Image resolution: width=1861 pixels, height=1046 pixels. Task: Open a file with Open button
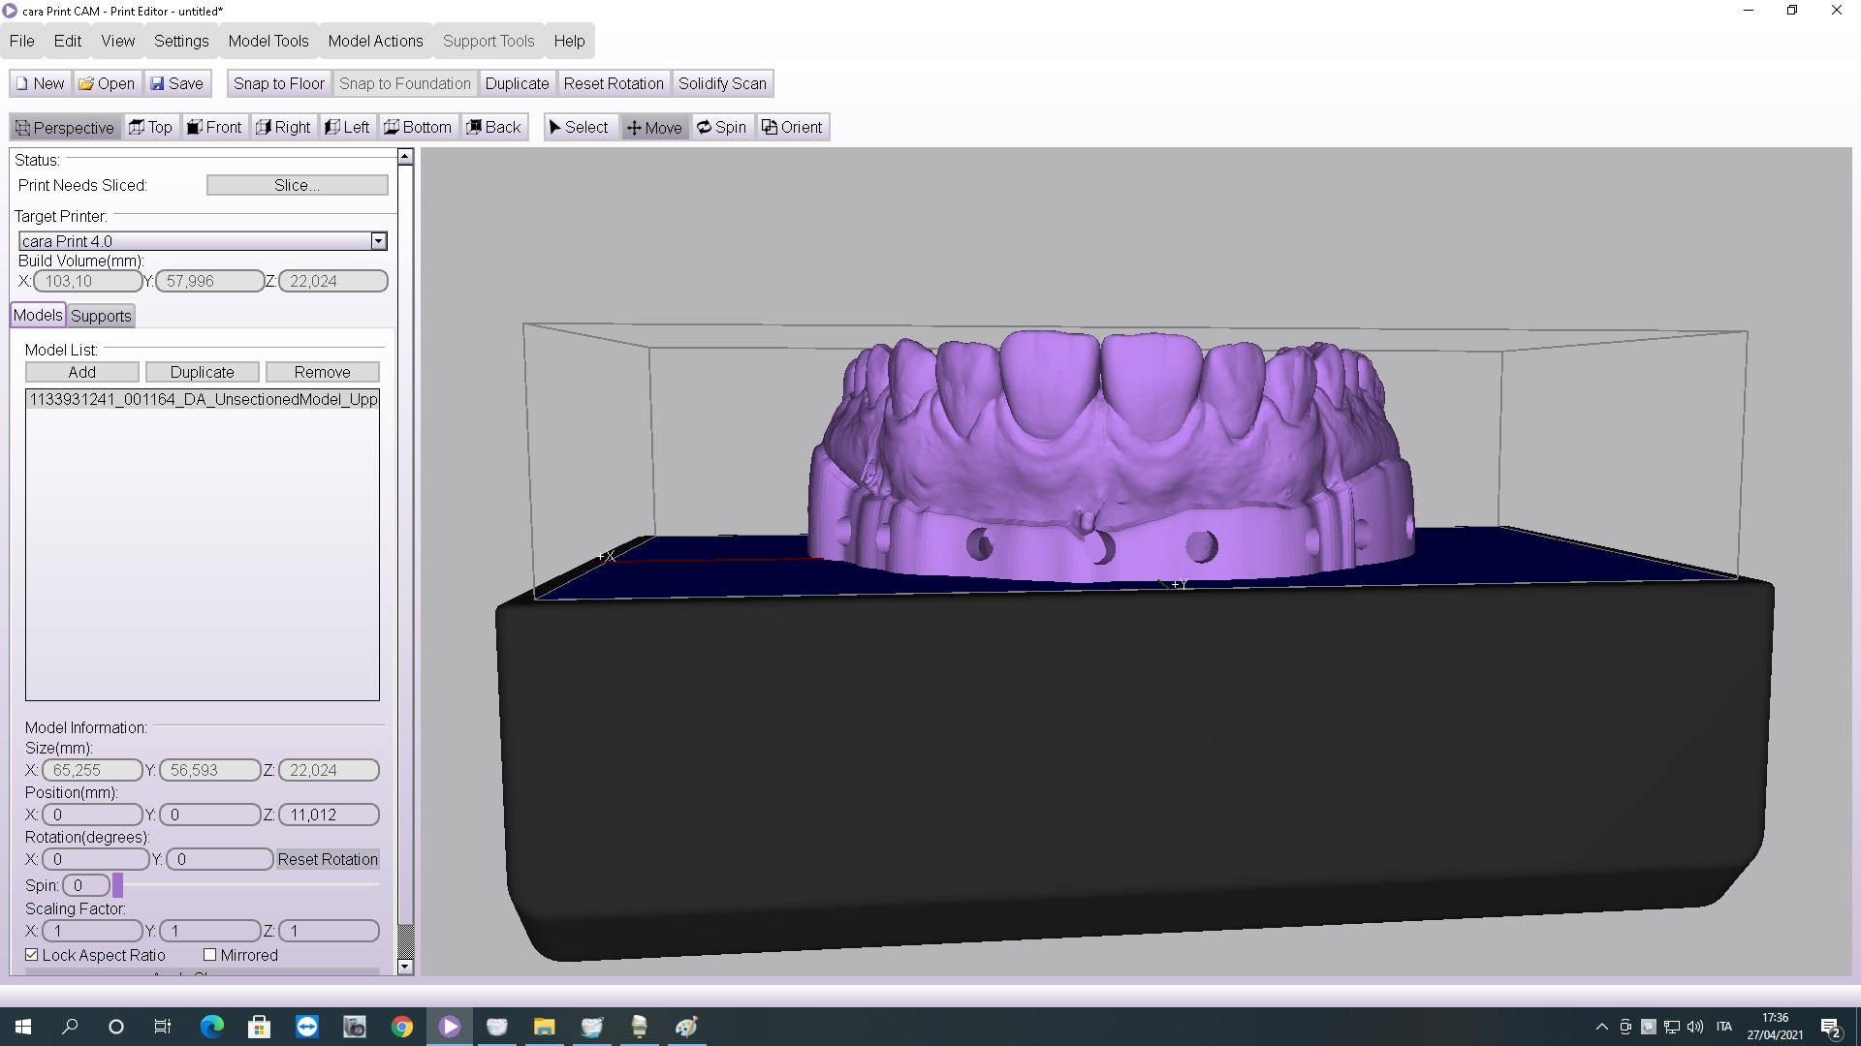pos(107,83)
